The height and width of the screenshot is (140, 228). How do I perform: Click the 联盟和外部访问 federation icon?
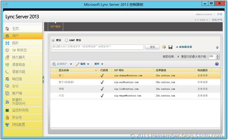click(x=7, y=102)
